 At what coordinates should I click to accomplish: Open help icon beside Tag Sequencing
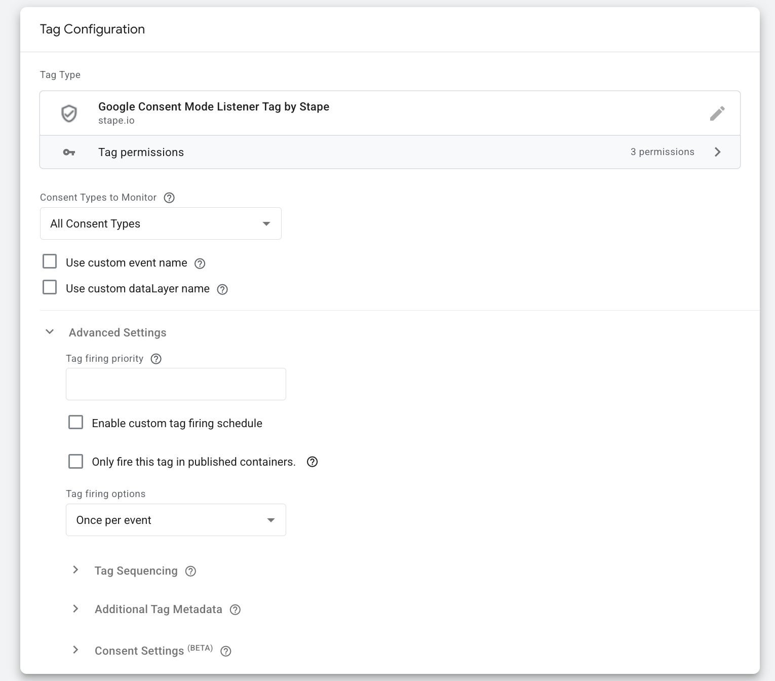pos(190,571)
